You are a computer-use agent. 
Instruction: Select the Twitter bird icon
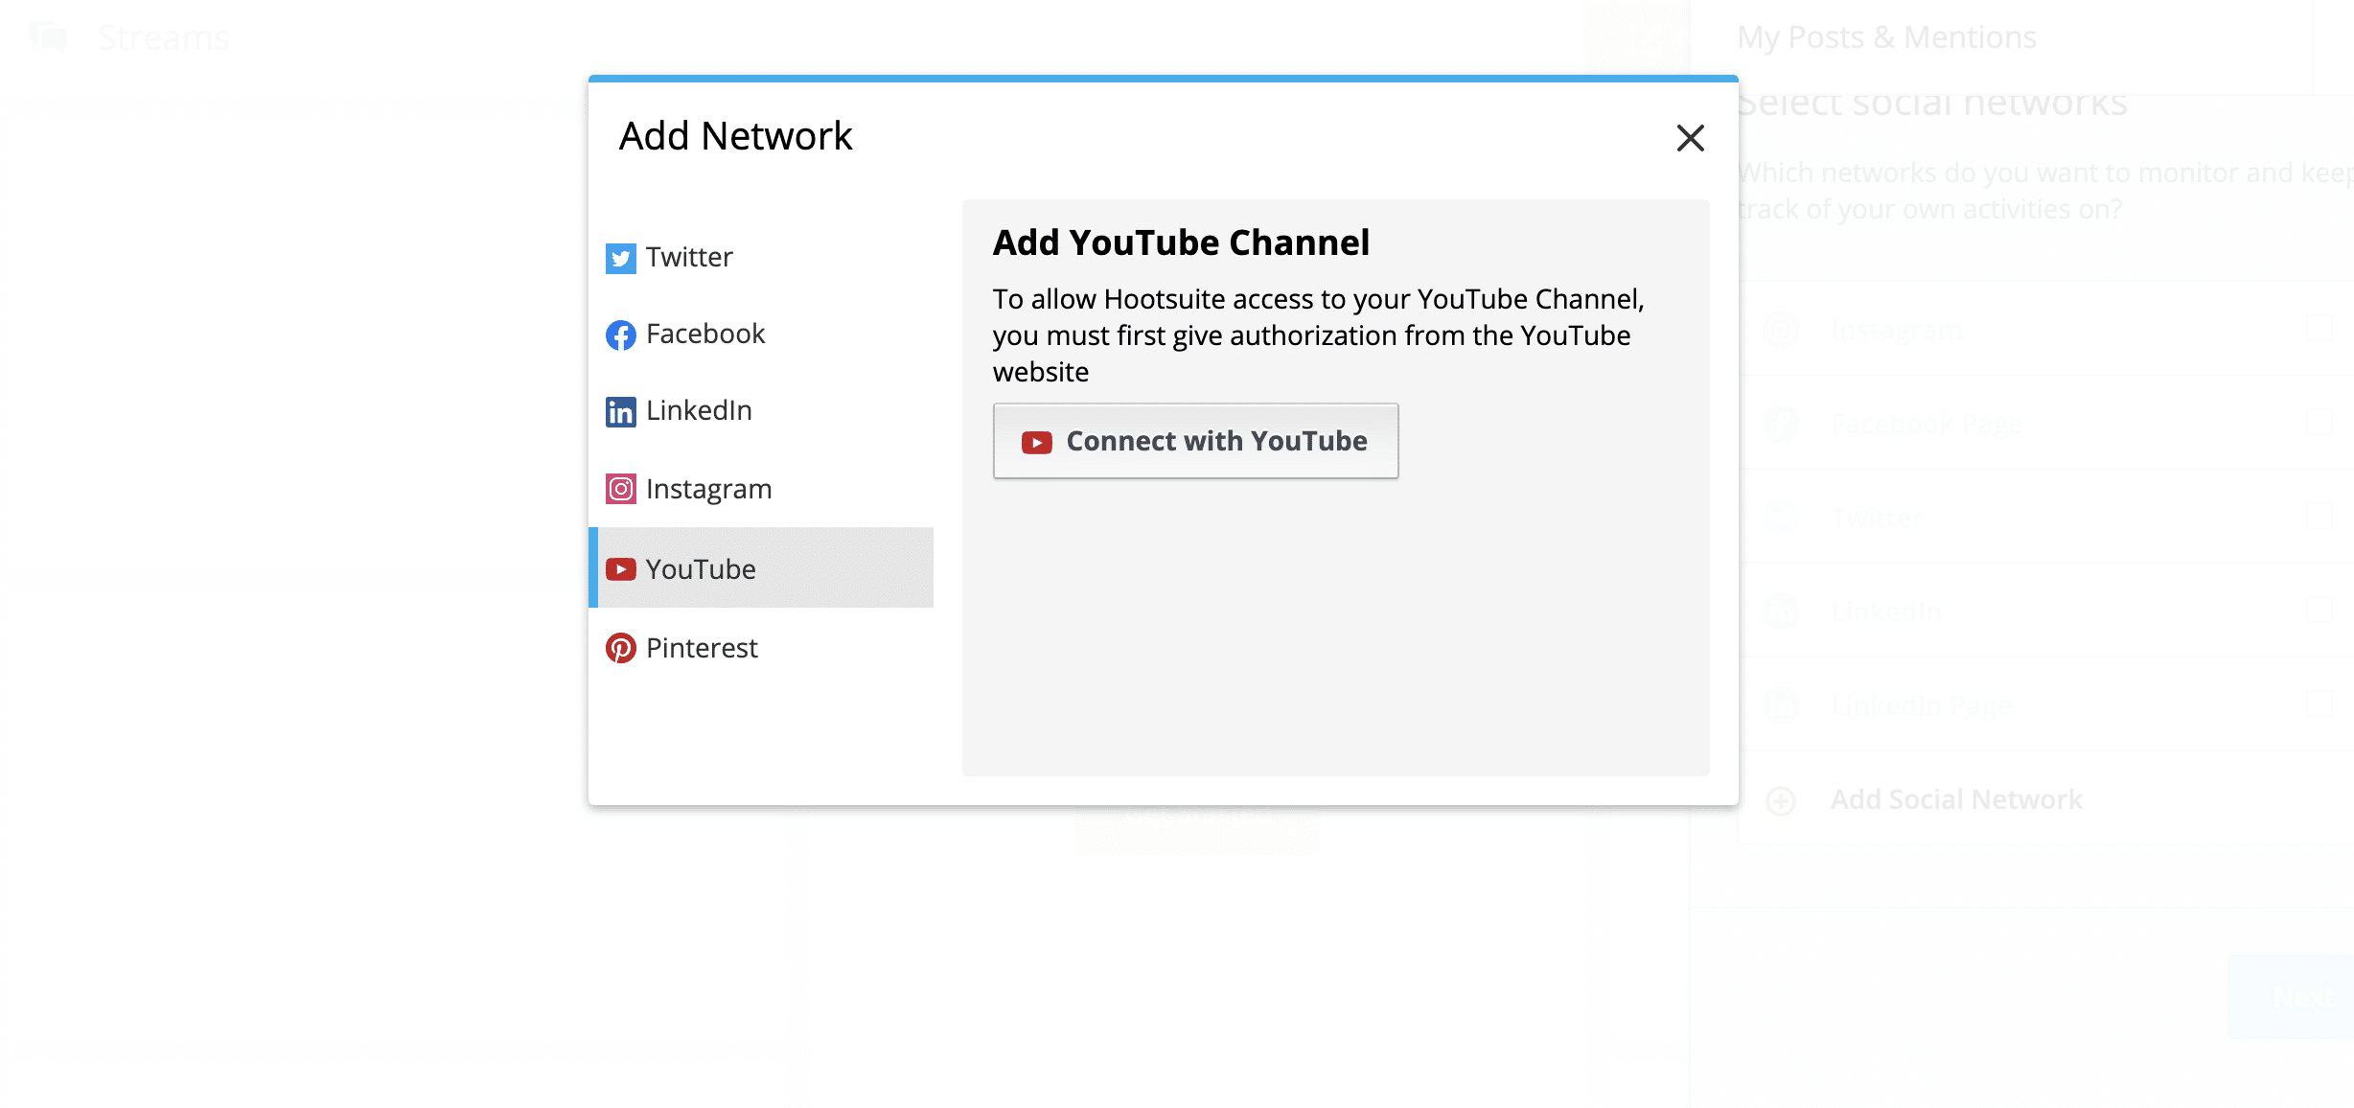(x=621, y=257)
